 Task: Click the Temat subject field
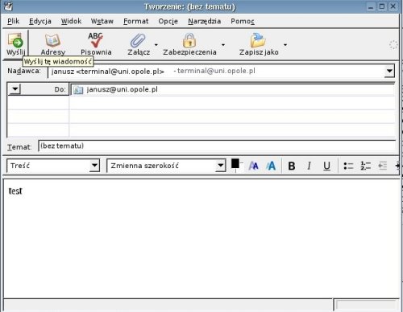[x=217, y=146]
